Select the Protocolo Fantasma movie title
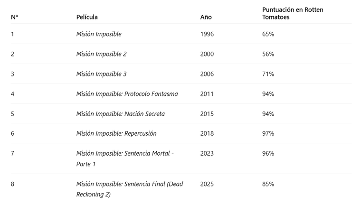361x205 pixels. 127,94
